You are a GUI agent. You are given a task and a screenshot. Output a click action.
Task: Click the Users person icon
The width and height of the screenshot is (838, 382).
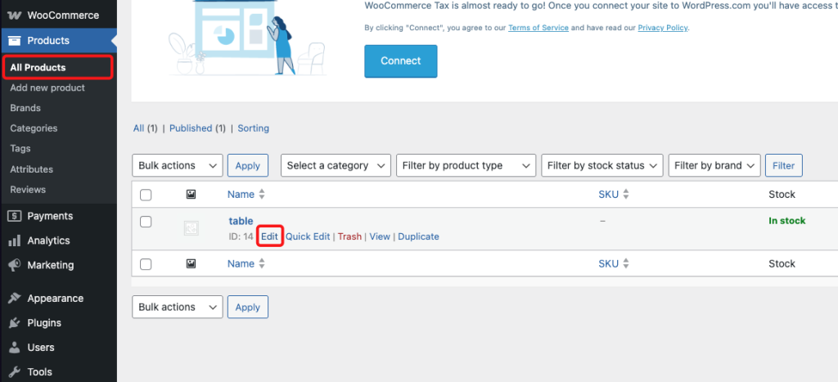(x=15, y=348)
